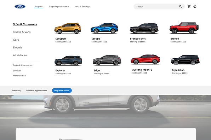Image resolution: width=211 pixels, height=140 pixels.
Task: Select the blue Escape vehicle image
Action: coord(104,28)
